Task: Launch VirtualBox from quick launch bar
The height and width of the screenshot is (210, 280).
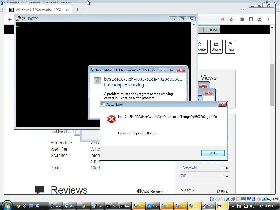Action: pos(24,206)
